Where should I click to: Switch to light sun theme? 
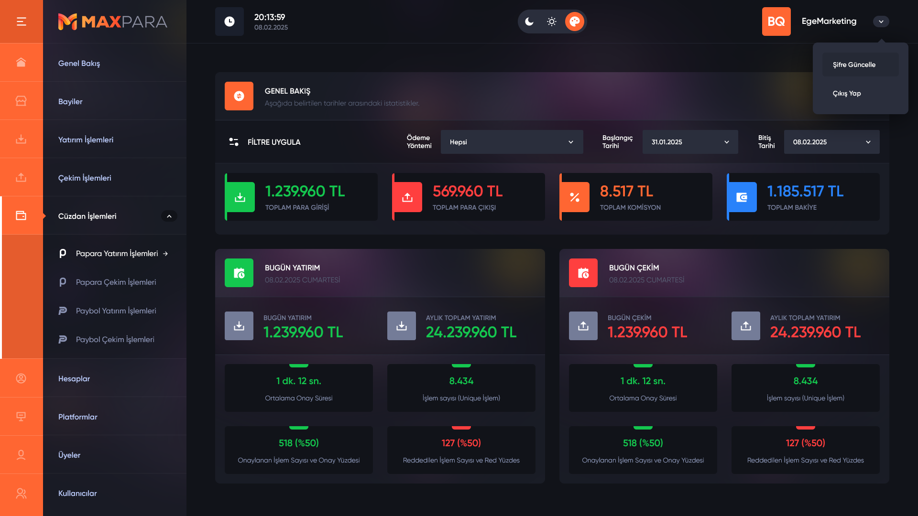click(x=552, y=21)
